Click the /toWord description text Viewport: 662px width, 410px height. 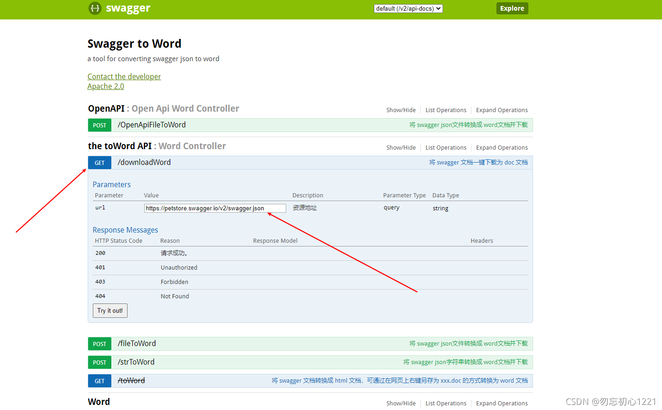[400, 380]
